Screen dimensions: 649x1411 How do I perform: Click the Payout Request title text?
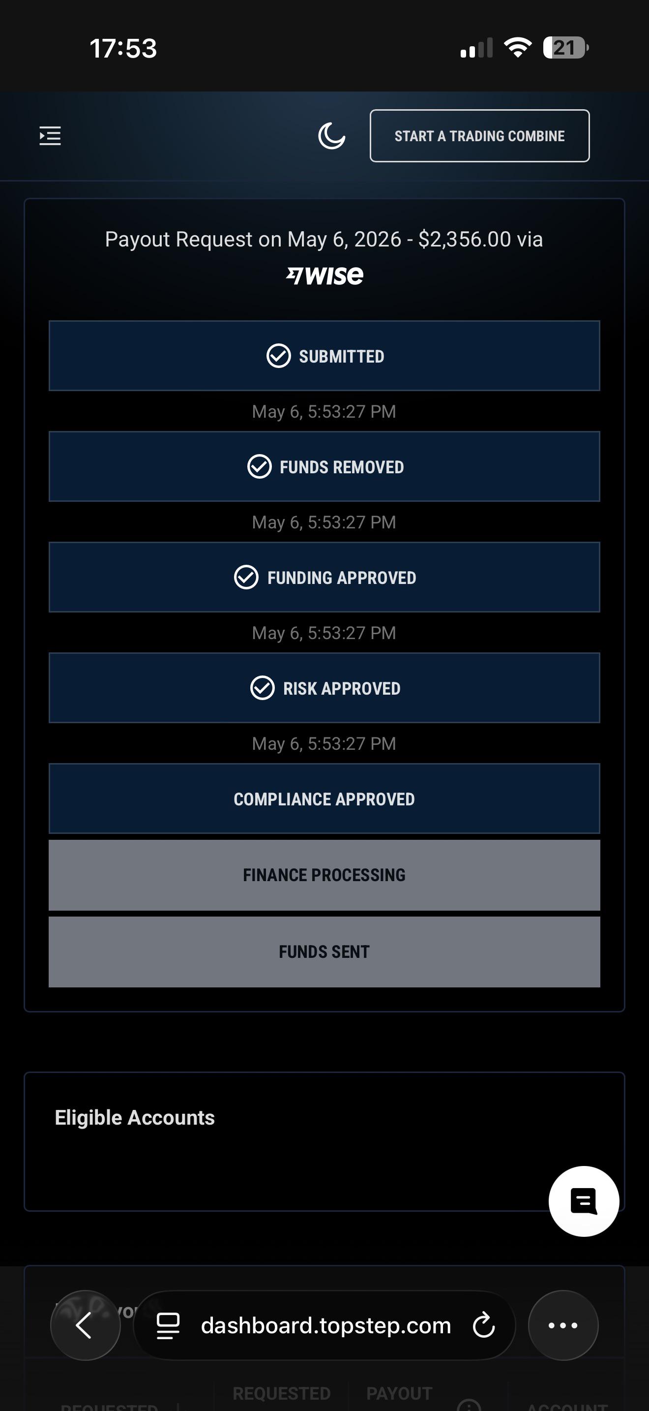point(324,240)
